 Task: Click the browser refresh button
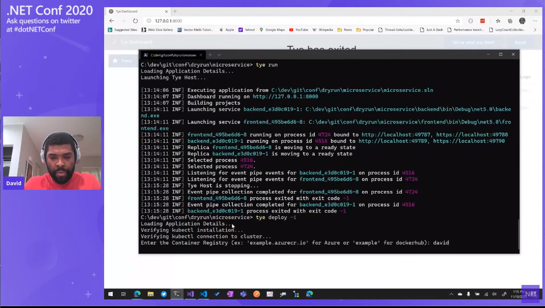click(x=135, y=21)
